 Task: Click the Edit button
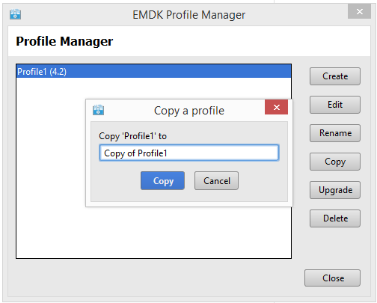coord(335,105)
